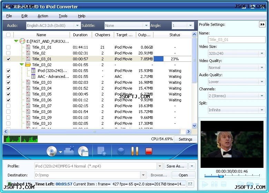Click the folder icon of Title_03_02
Screen dimensions: 269x193
(28, 64)
